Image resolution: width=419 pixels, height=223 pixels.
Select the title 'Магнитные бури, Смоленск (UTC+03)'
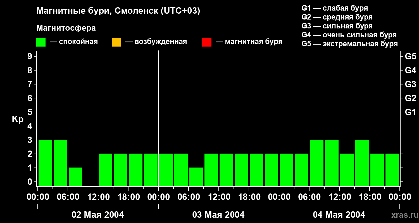point(118,11)
